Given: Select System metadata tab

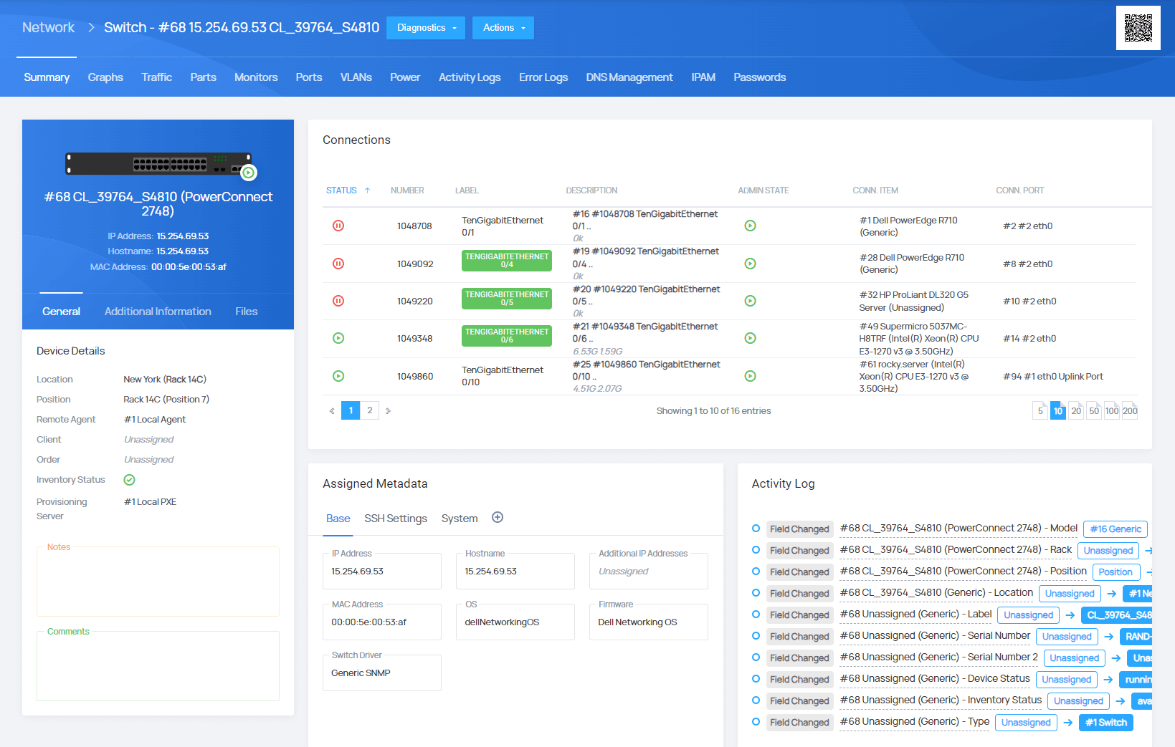Looking at the screenshot, I should pos(460,519).
